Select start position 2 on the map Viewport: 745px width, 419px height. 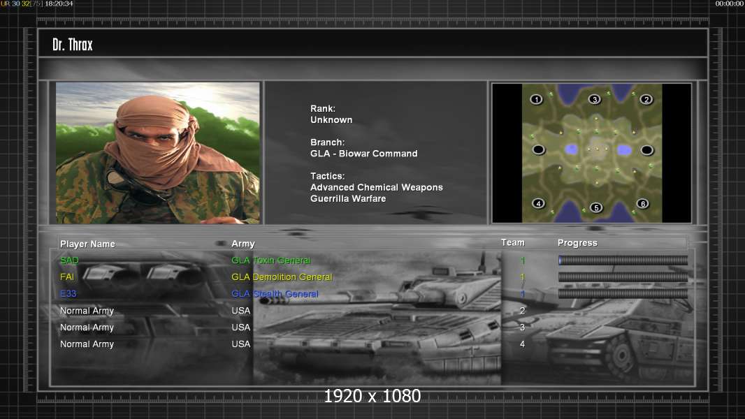pyautogui.click(x=646, y=99)
